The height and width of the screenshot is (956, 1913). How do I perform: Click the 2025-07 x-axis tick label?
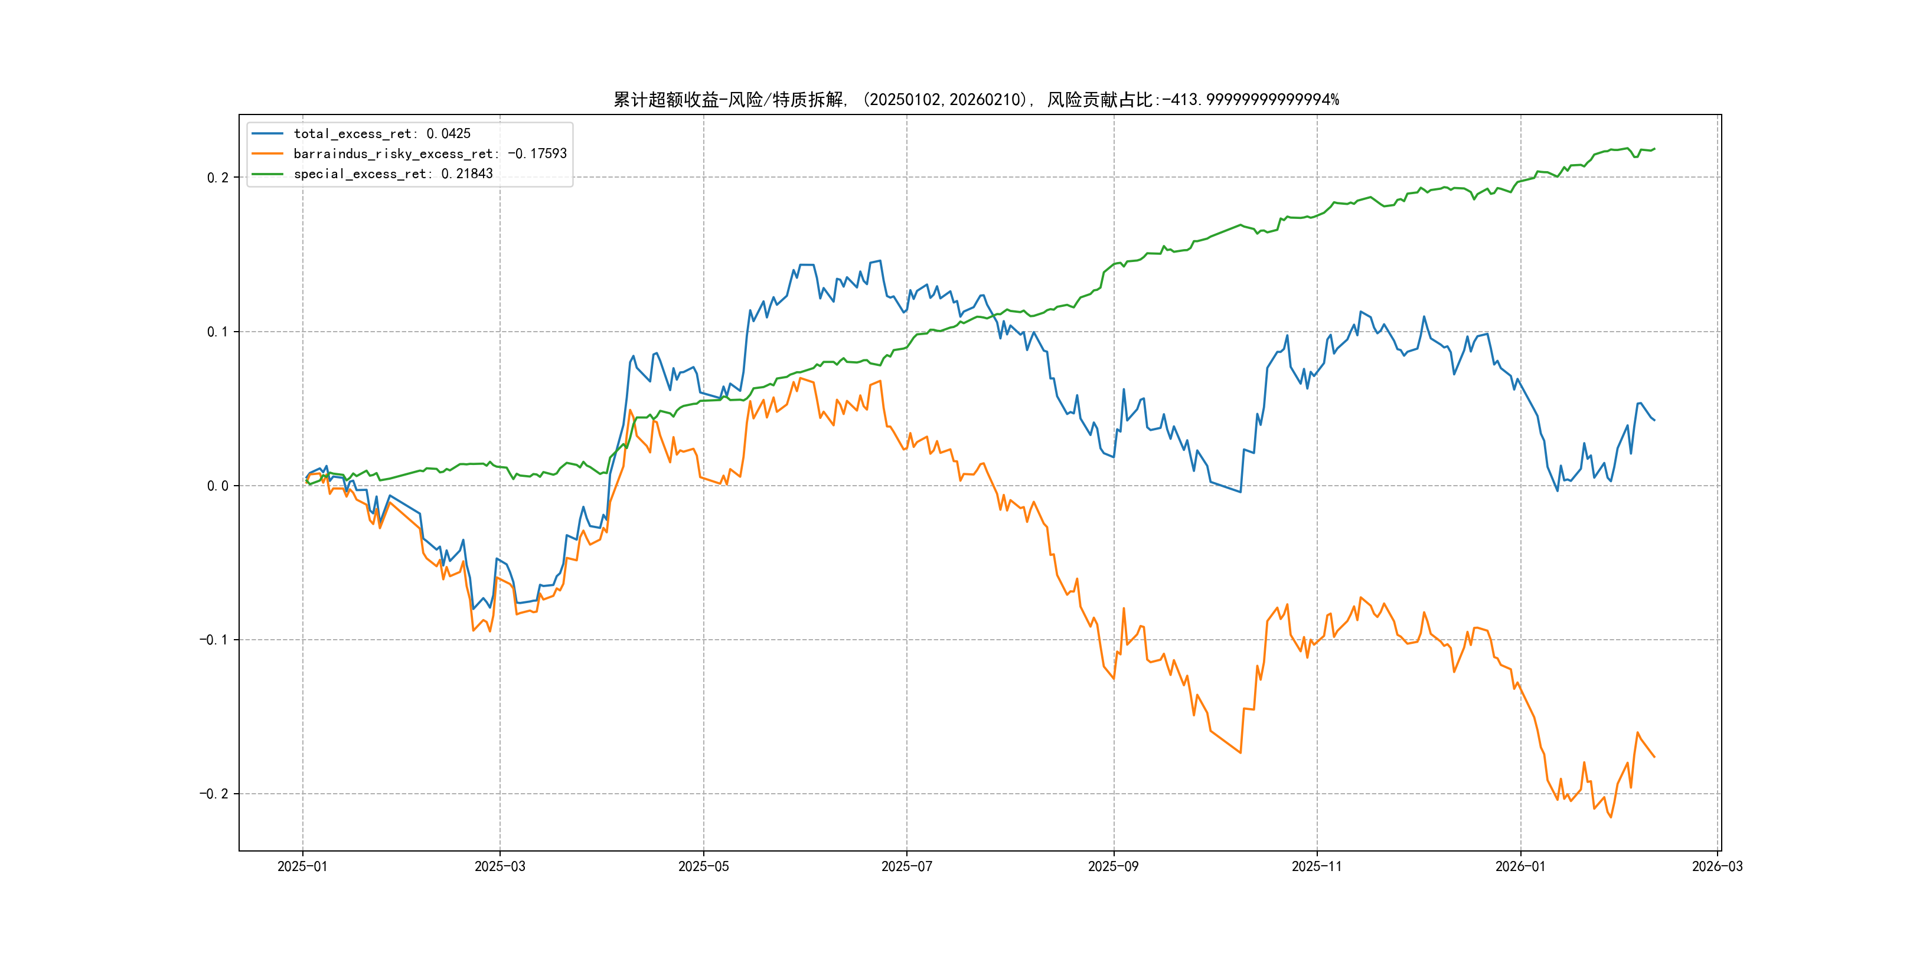pyautogui.click(x=907, y=866)
